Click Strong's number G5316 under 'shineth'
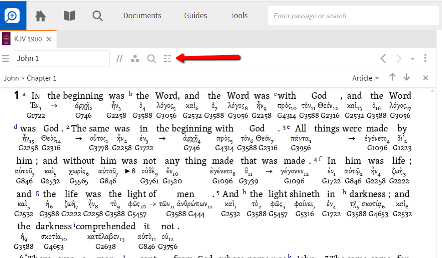The height and width of the screenshot is (258, 442). (305, 214)
